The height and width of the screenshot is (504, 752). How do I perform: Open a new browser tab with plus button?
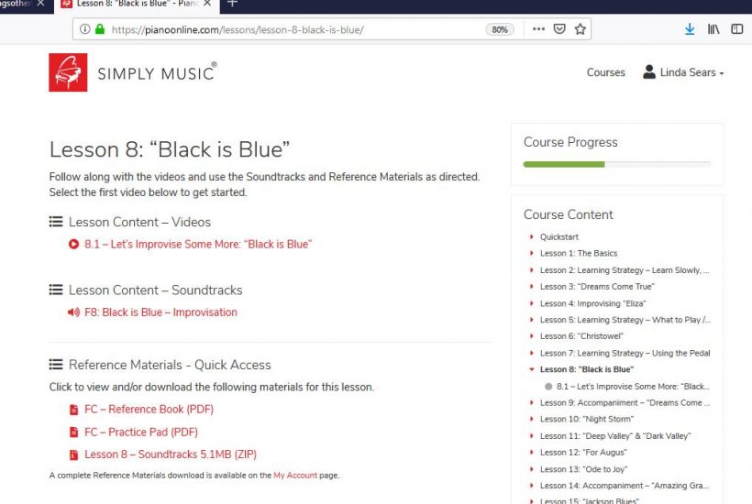[232, 5]
